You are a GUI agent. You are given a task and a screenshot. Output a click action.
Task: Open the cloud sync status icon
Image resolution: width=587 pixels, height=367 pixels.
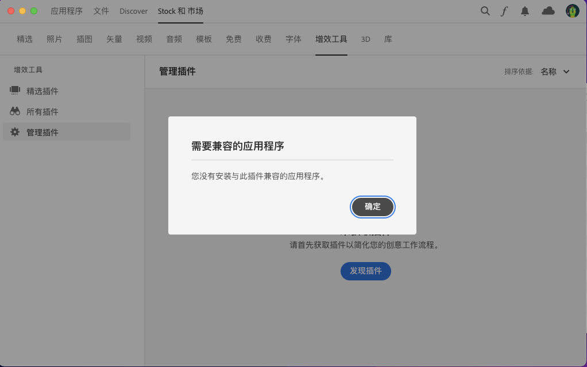(x=548, y=11)
